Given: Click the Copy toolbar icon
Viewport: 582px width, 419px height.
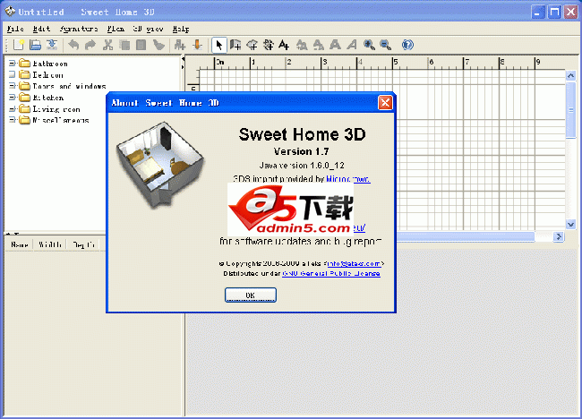Looking at the screenshot, I should [x=124, y=45].
